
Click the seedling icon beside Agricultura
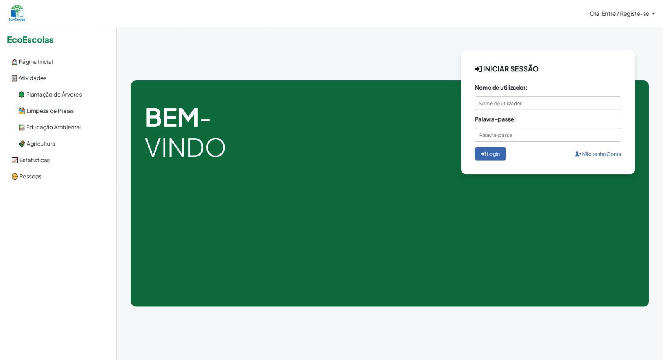pos(22,144)
